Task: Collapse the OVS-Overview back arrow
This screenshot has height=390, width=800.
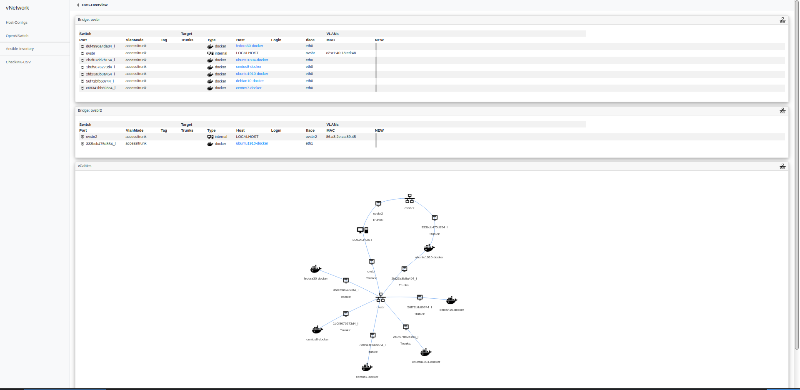Action: [x=78, y=5]
